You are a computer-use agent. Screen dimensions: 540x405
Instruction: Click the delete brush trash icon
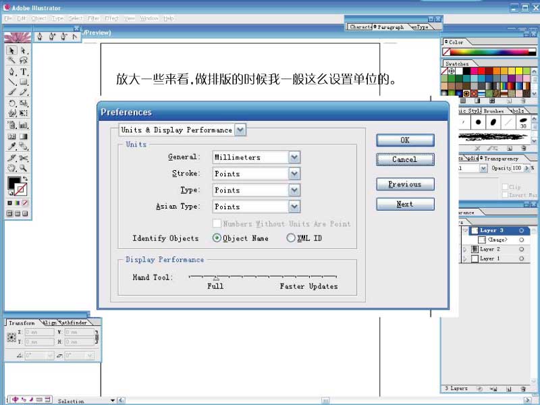tap(524, 148)
